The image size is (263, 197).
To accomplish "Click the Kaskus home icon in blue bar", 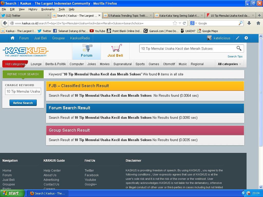I will [12, 38].
